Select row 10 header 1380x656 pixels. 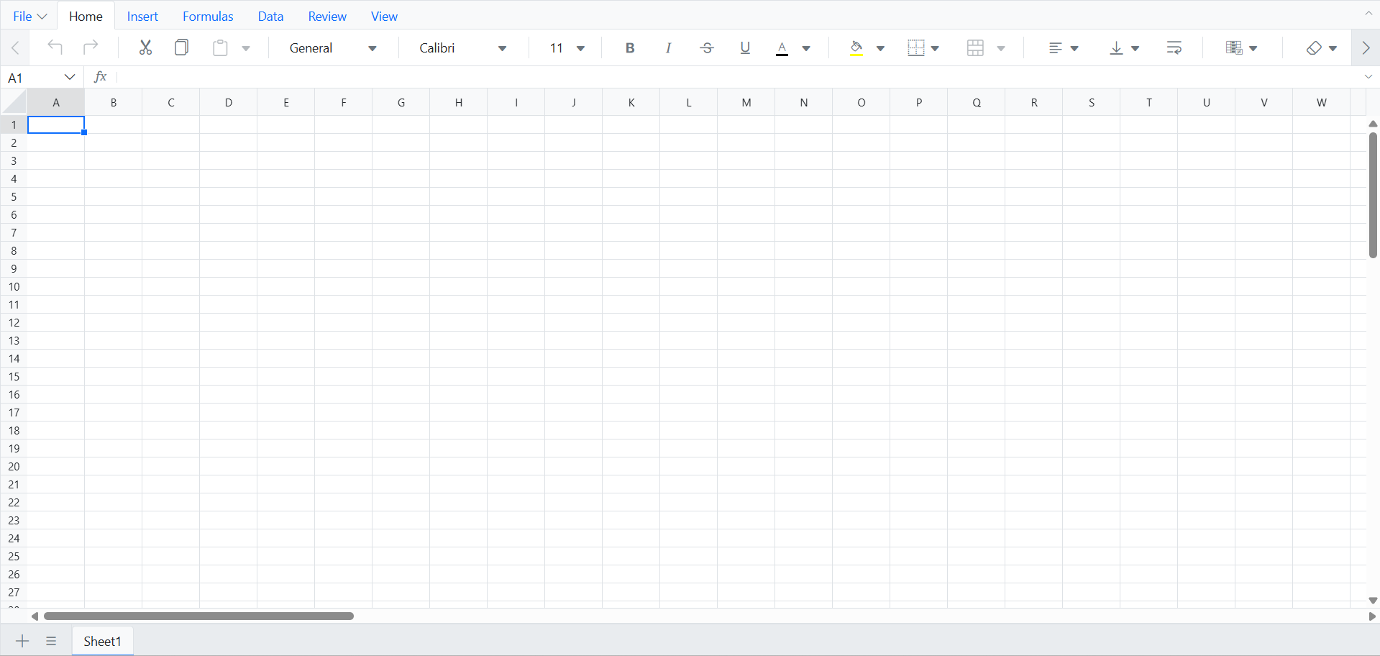[14, 286]
